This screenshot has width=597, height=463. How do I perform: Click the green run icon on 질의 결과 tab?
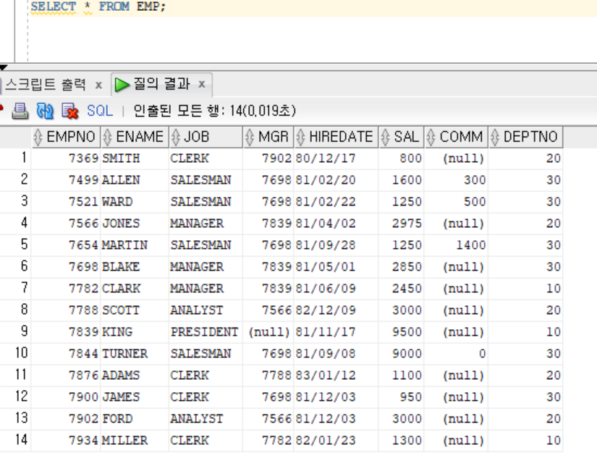coord(122,85)
